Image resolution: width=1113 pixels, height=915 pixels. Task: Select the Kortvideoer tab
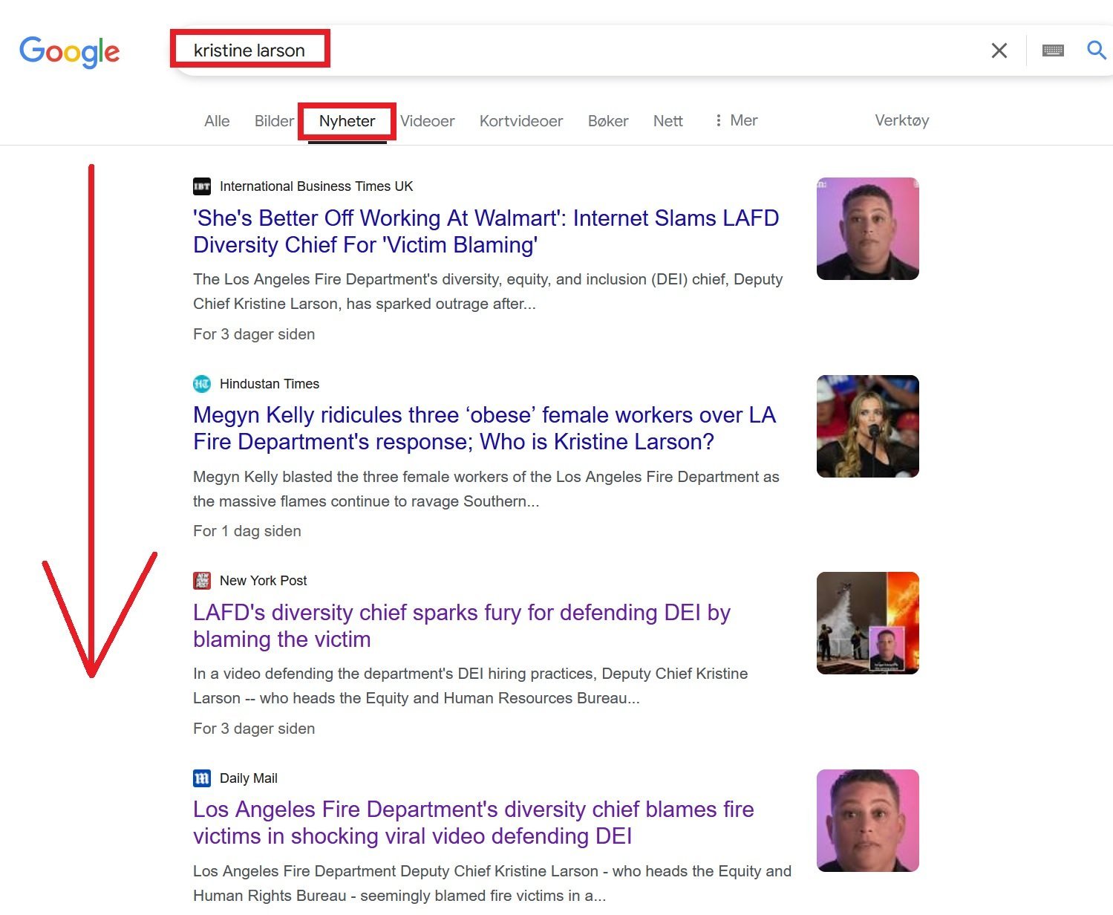(521, 121)
